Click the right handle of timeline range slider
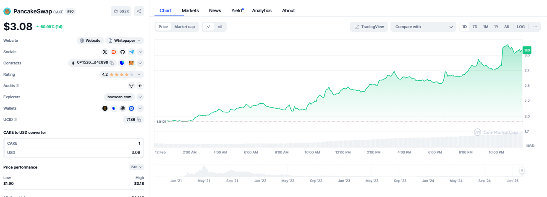 tap(522, 170)
